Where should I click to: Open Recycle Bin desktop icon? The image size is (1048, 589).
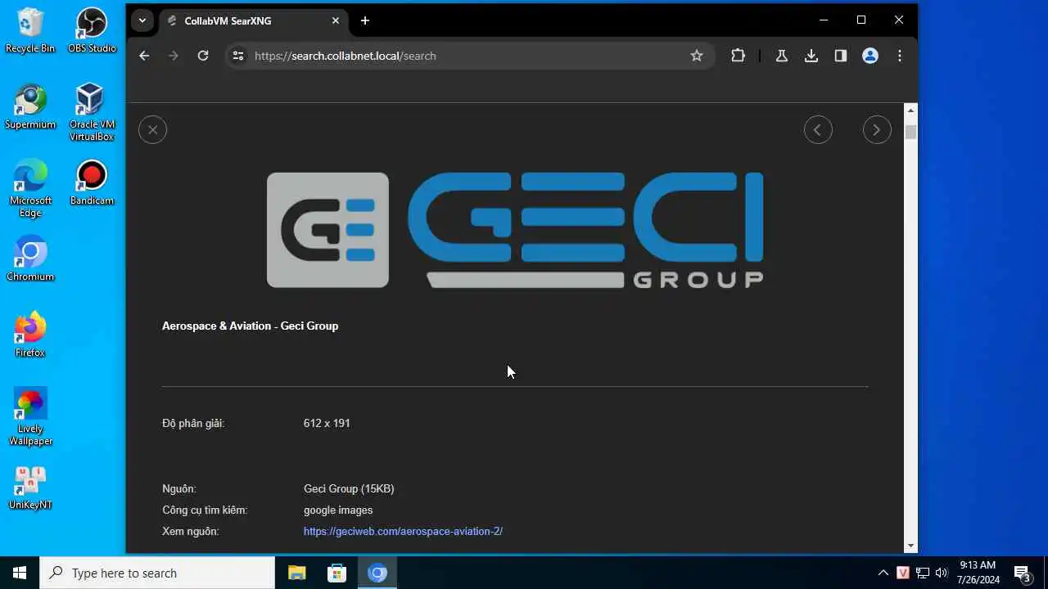[30, 30]
